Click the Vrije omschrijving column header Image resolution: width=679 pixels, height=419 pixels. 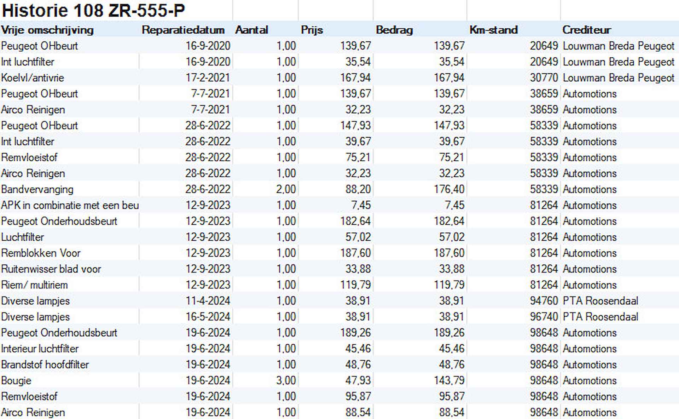(47, 30)
